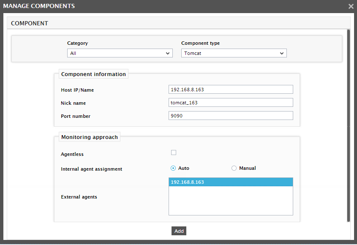357x245 pixels.
Task: Close the Manage Components dialog
Action: (351, 6)
